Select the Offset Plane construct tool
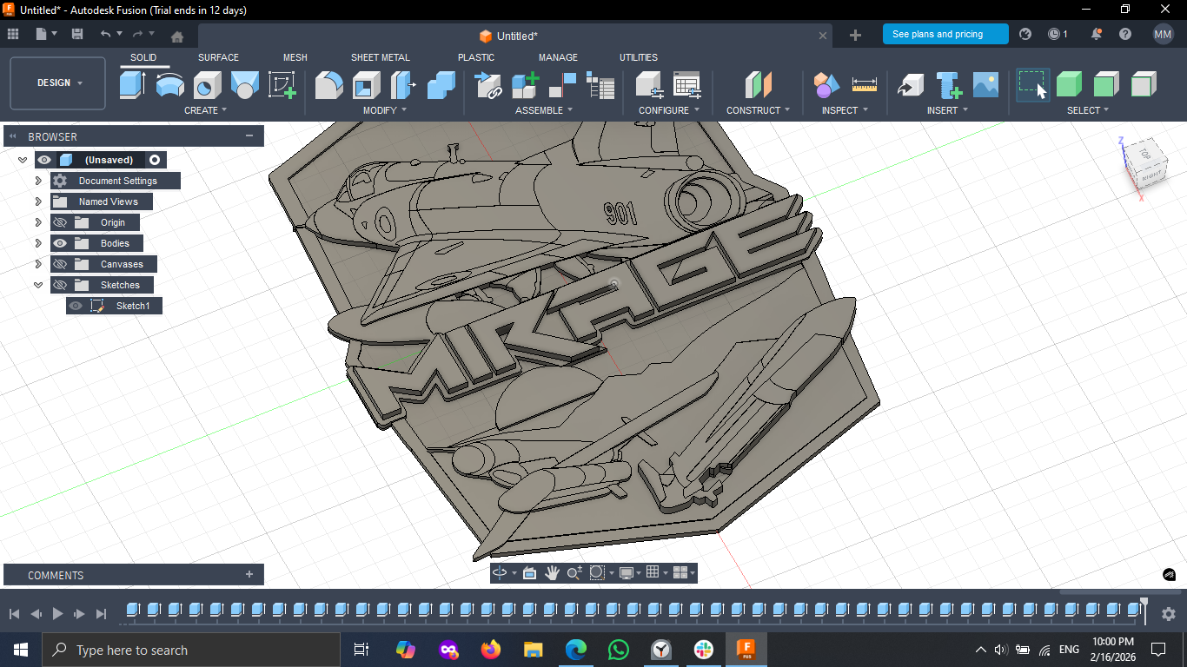Screen dimensions: 1187x667 point(758,84)
